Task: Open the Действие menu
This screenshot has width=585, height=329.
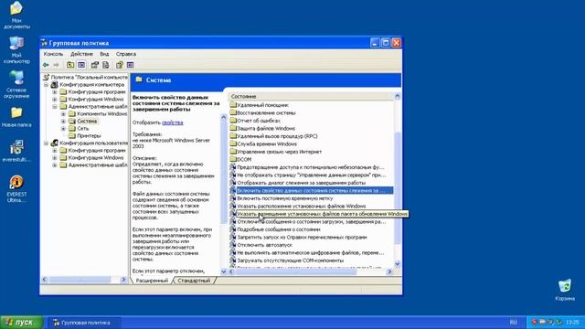Action: click(x=81, y=54)
